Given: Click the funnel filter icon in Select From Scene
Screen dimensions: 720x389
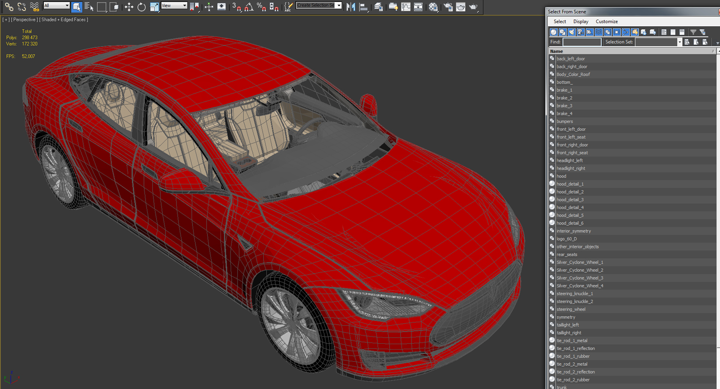Looking at the screenshot, I should (693, 32).
